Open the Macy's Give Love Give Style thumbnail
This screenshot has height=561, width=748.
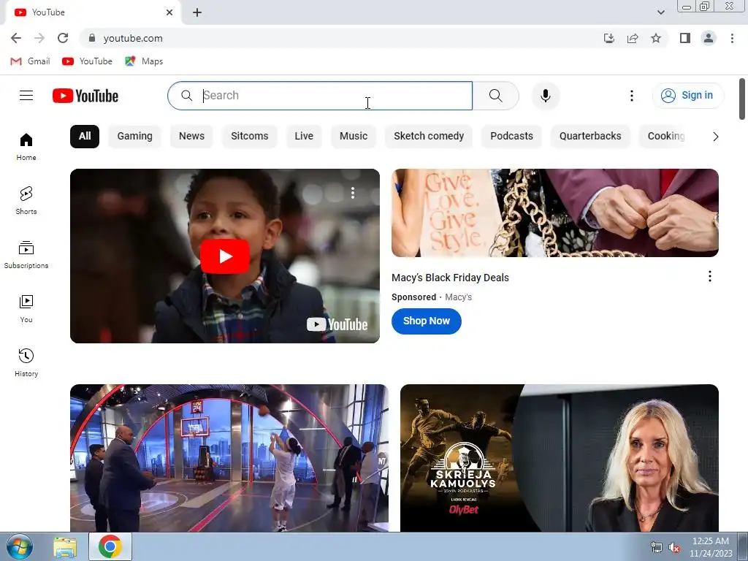point(555,213)
